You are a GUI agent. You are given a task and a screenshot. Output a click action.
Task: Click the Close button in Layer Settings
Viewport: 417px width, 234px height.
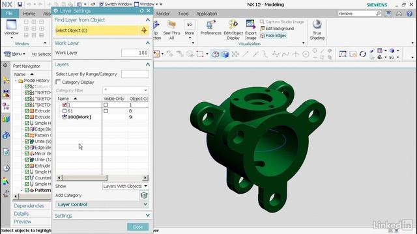[x=137, y=227]
